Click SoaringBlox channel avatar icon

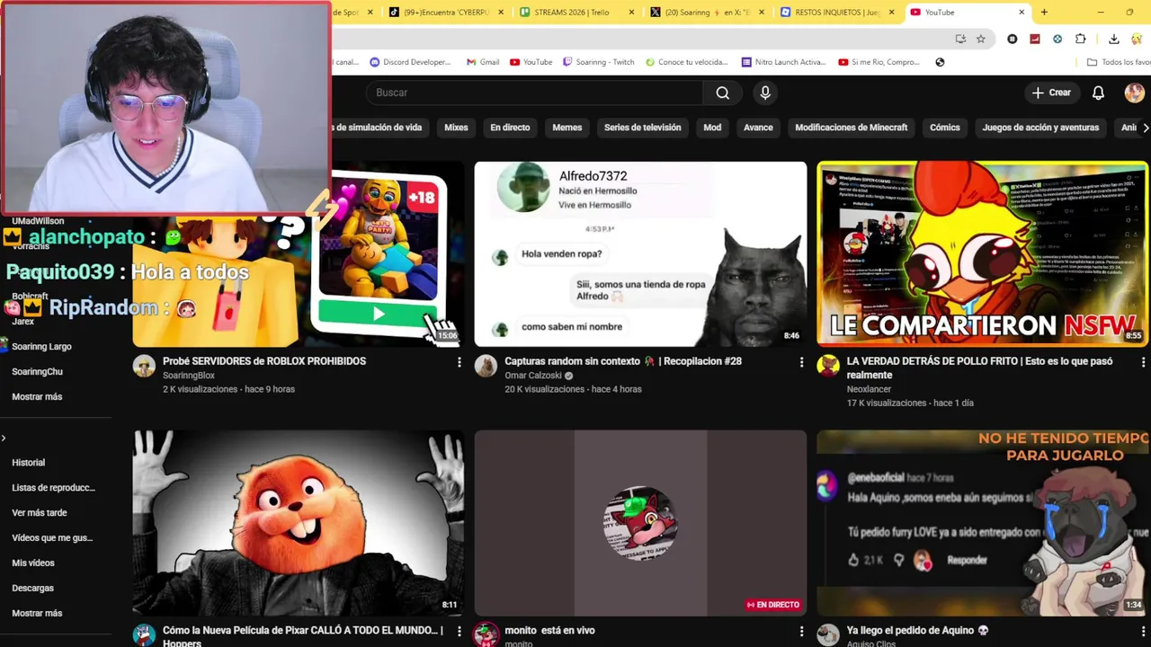144,366
